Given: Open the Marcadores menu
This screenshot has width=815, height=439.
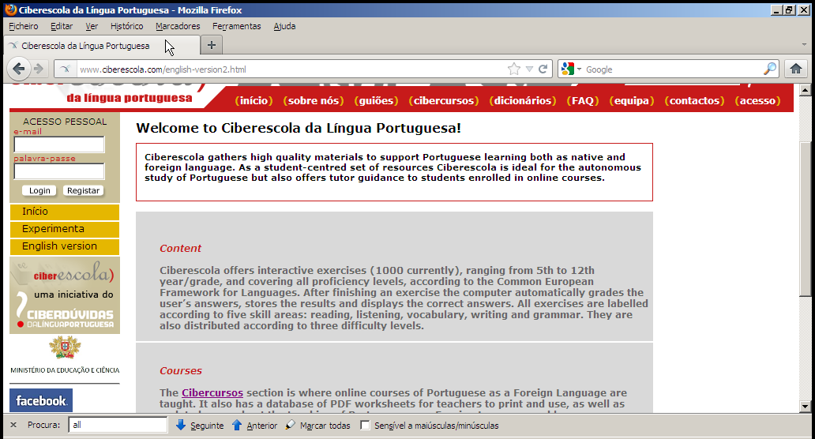Looking at the screenshot, I should point(178,26).
